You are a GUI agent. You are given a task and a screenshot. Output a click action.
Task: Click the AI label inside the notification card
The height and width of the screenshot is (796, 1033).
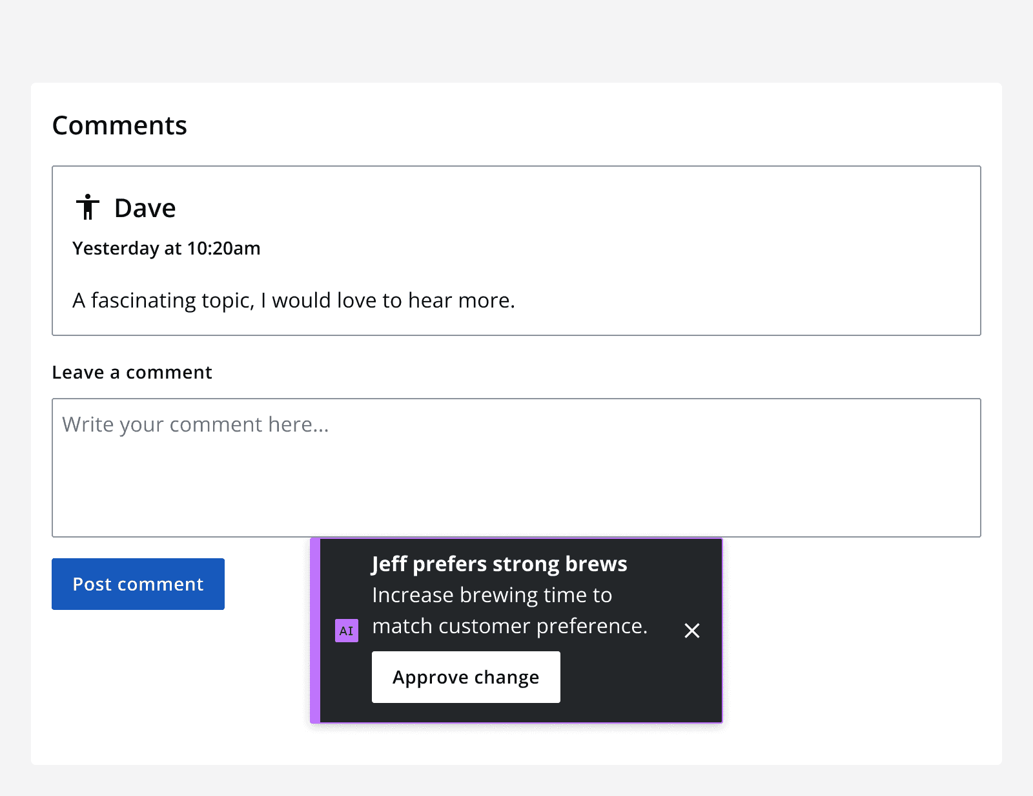[346, 630]
